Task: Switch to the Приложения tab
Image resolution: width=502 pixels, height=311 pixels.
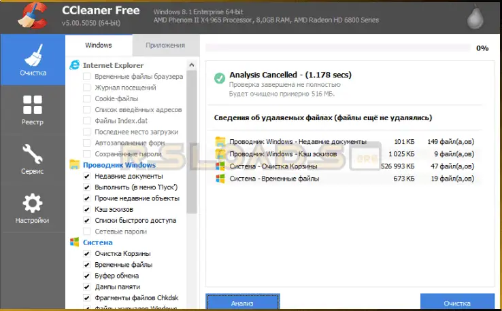Action: tap(165, 45)
